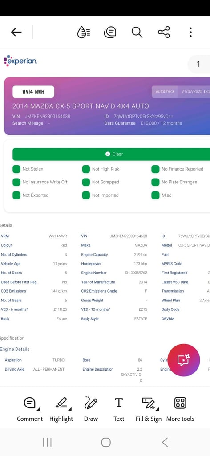Tap the Used Before First Reg label

tap(19, 282)
